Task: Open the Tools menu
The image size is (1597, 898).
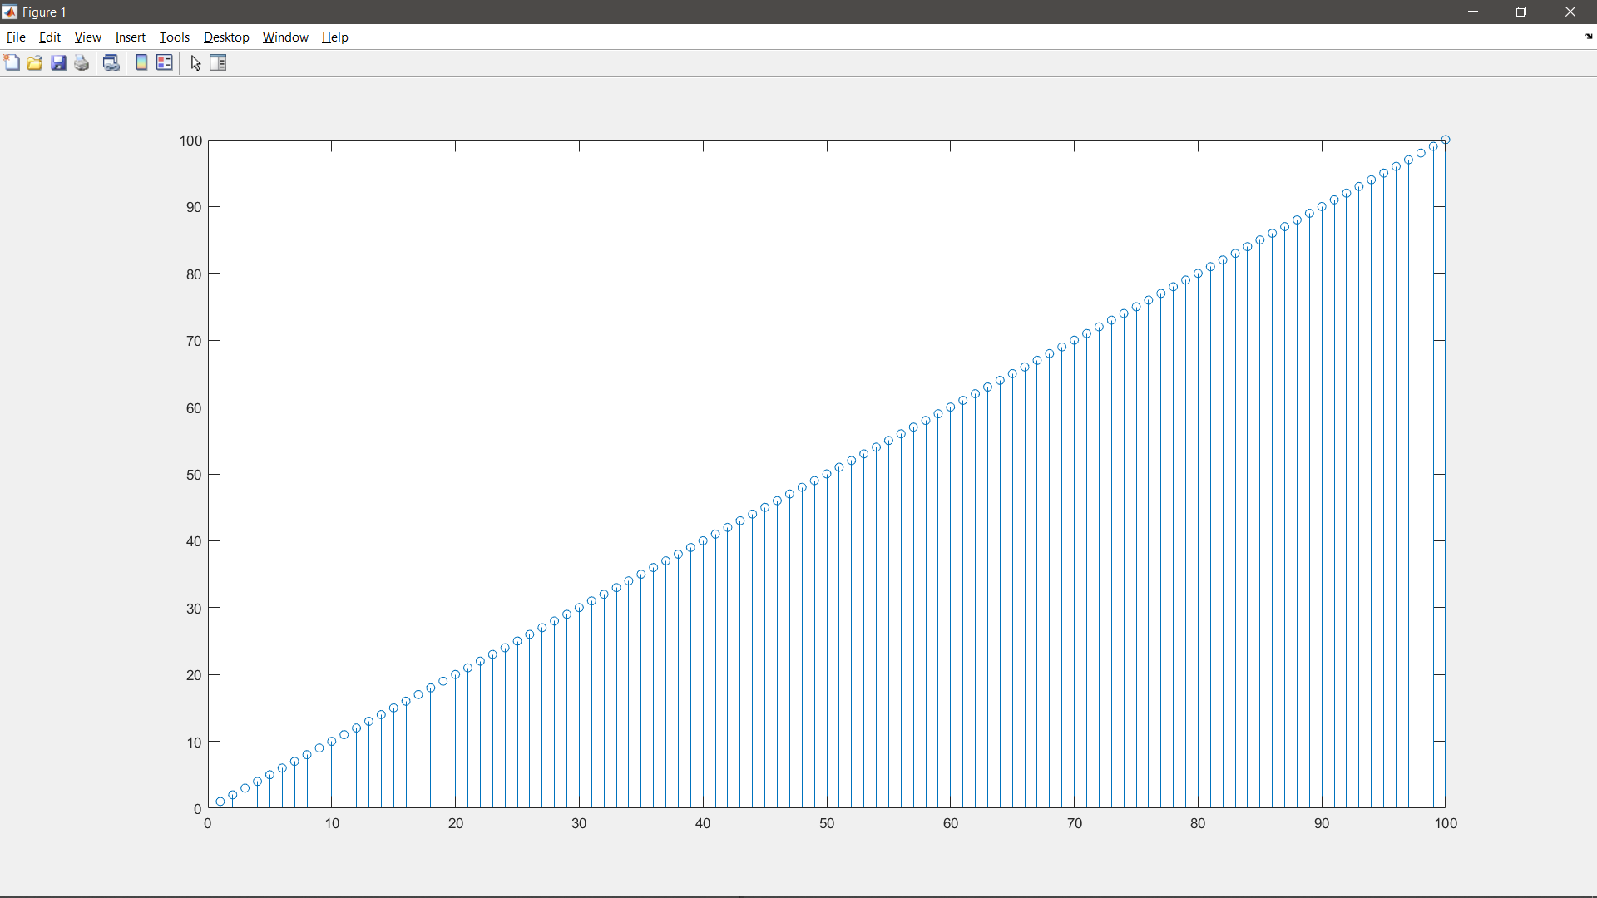Action: pos(174,37)
